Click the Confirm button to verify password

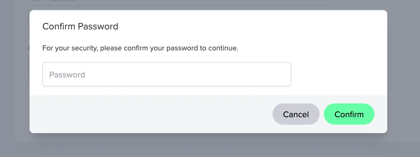pyautogui.click(x=349, y=114)
